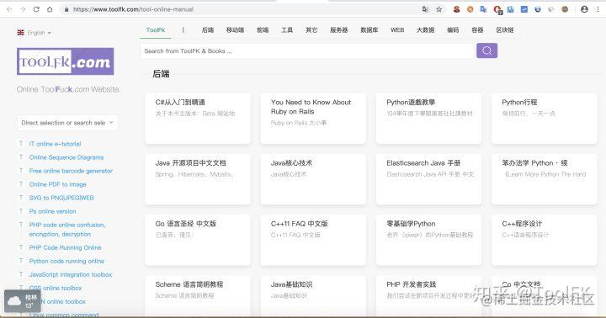Open the 笨办法学 Python · 续 card
Screen dimensions: 606x318
point(545,179)
